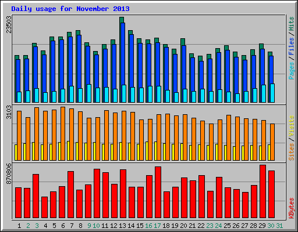Click day 31 on the x-axis

pyautogui.click(x=279, y=226)
